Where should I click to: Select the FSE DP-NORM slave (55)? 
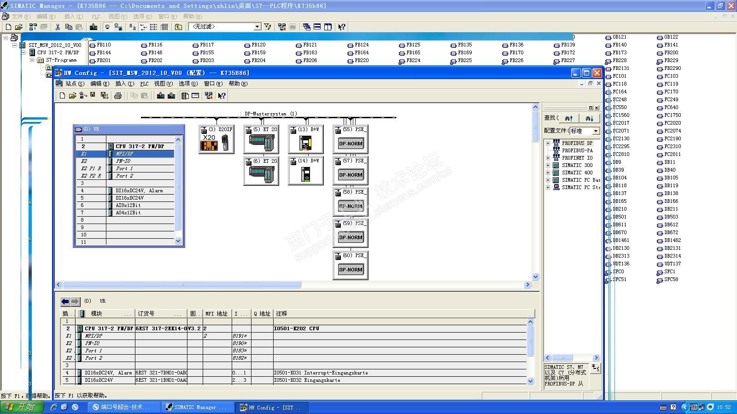coord(351,139)
